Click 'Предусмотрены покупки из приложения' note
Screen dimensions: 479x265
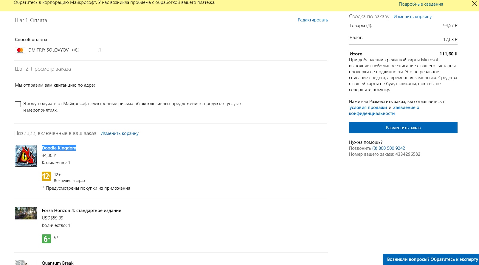(x=88, y=188)
